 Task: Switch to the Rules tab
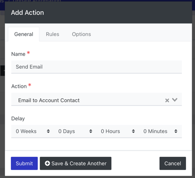tap(53, 34)
